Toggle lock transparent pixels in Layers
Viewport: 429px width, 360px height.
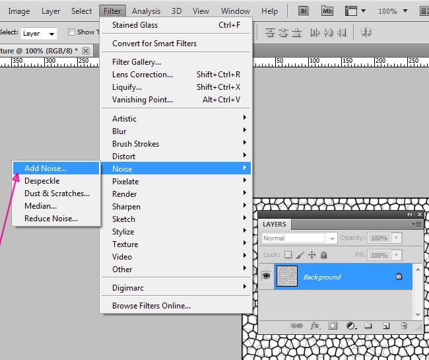(288, 255)
